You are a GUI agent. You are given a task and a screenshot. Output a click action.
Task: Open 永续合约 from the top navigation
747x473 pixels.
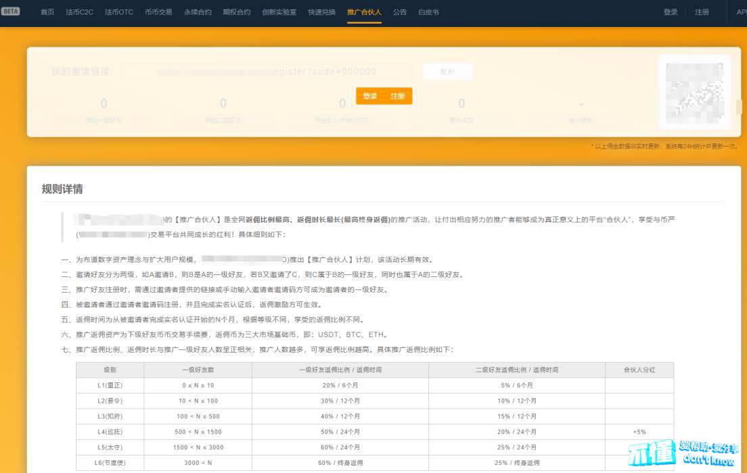(x=198, y=12)
